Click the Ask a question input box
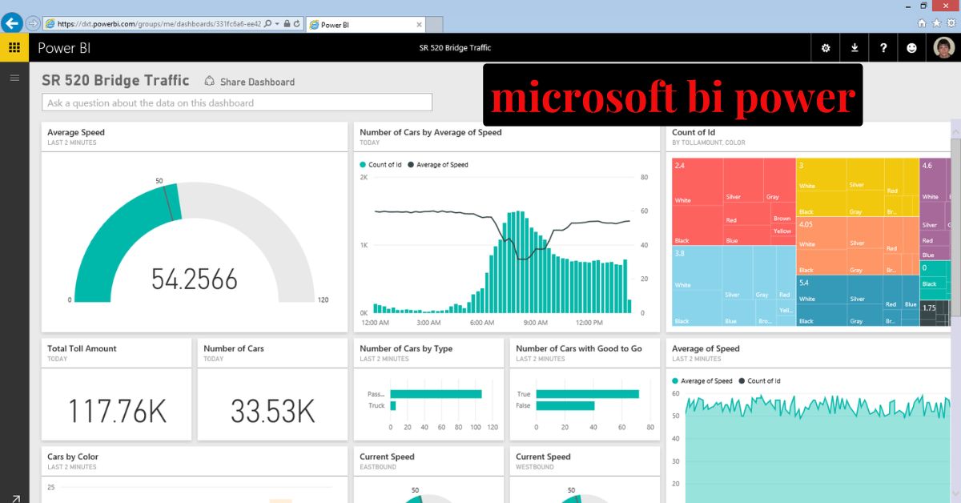This screenshot has height=503, width=961. (x=237, y=103)
